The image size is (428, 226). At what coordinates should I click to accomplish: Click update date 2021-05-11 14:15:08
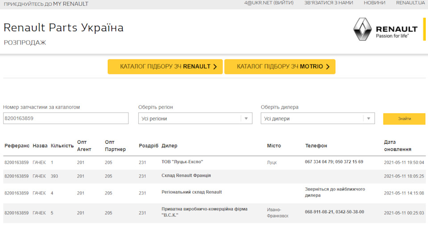click(x=404, y=193)
